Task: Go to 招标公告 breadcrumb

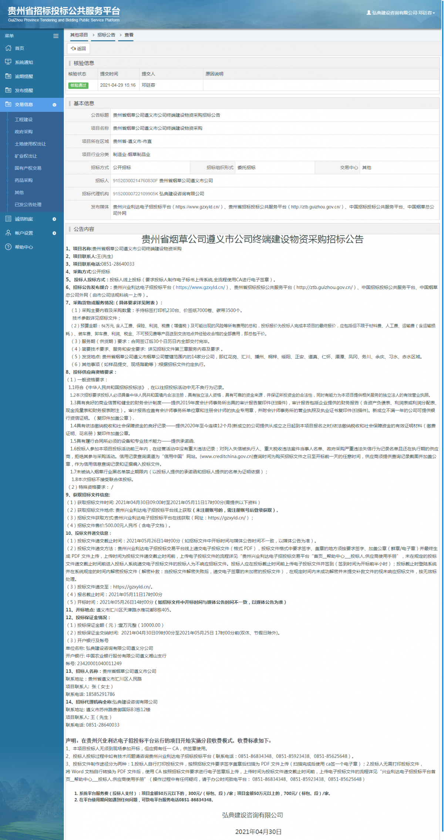Action: (x=107, y=35)
